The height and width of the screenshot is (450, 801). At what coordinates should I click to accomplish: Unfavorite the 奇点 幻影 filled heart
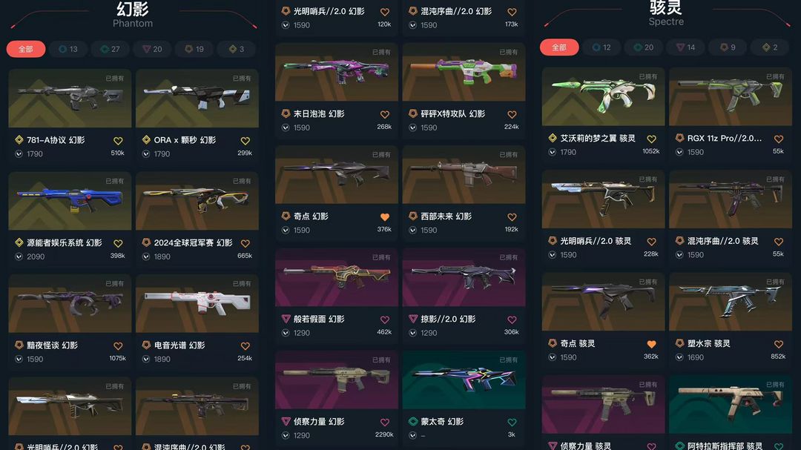tap(385, 217)
